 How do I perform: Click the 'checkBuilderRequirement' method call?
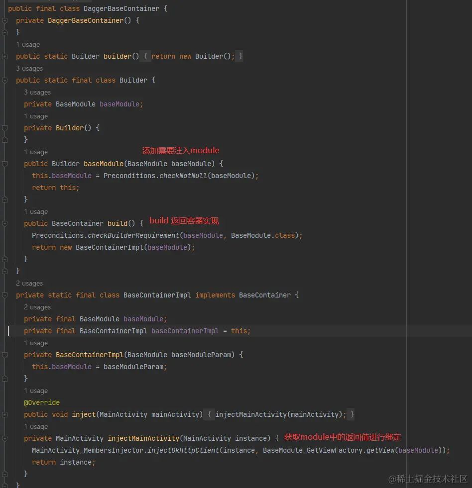click(x=133, y=235)
